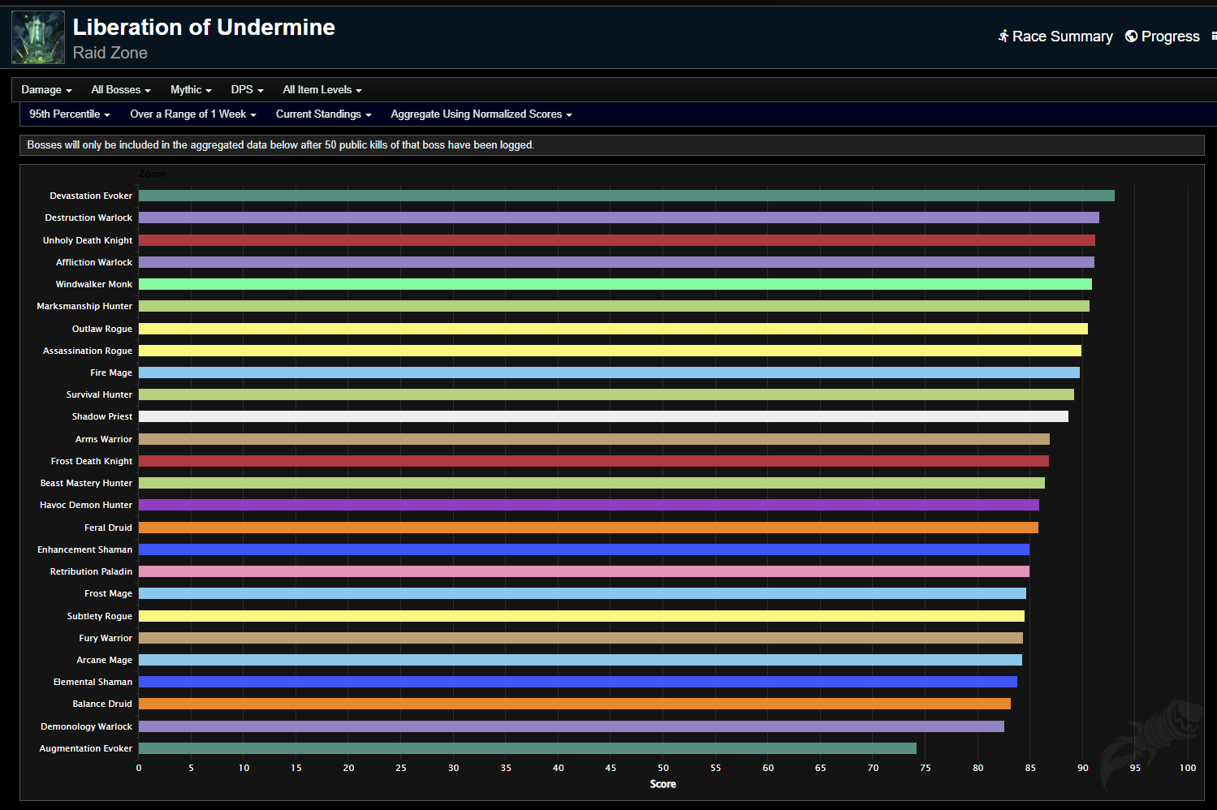This screenshot has height=810, width=1217.
Task: Click the Race Summary link
Action: pyautogui.click(x=1062, y=37)
